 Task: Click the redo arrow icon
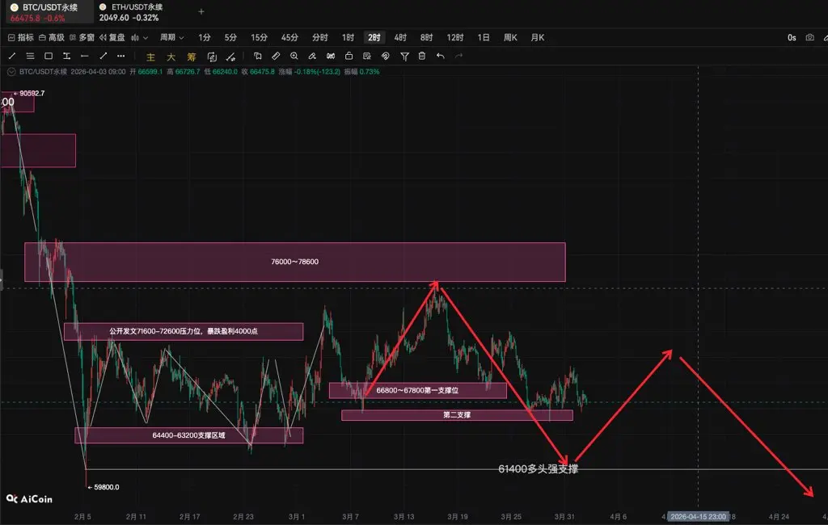tap(459, 56)
